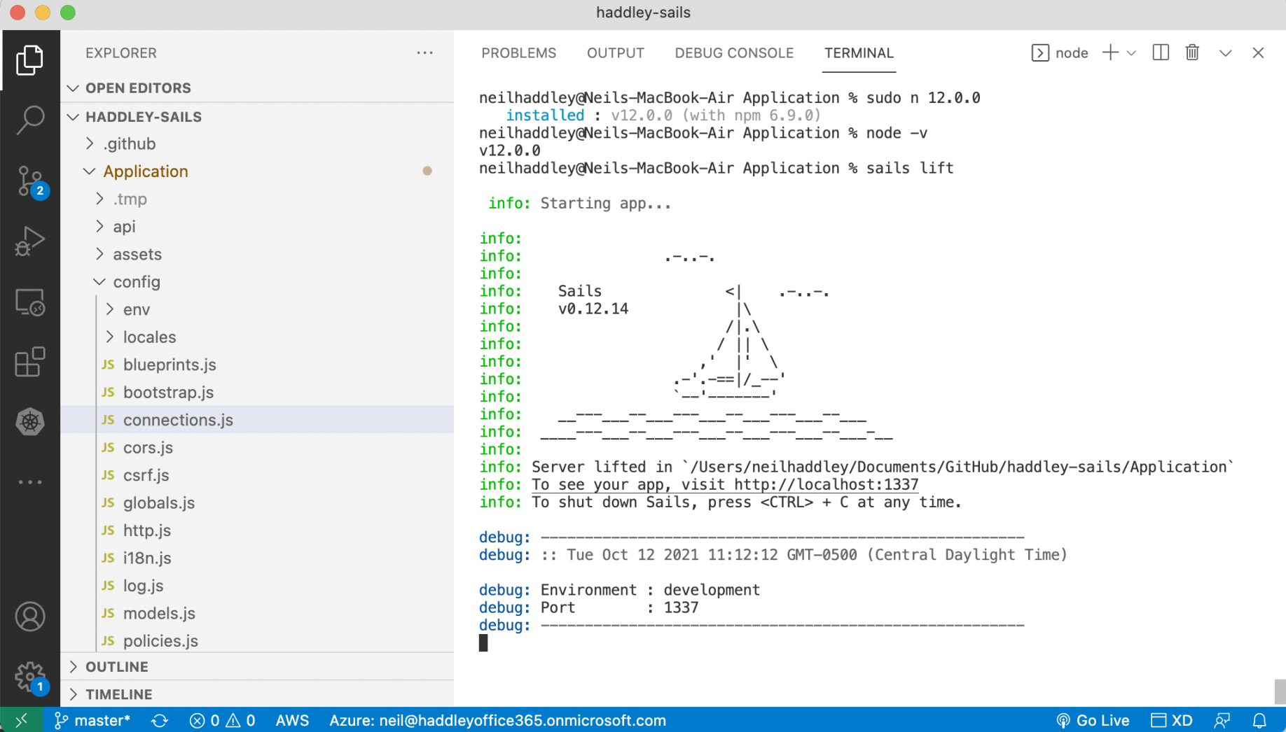Open new terminal launch profile dropdown
This screenshot has width=1286, height=732.
point(1131,53)
